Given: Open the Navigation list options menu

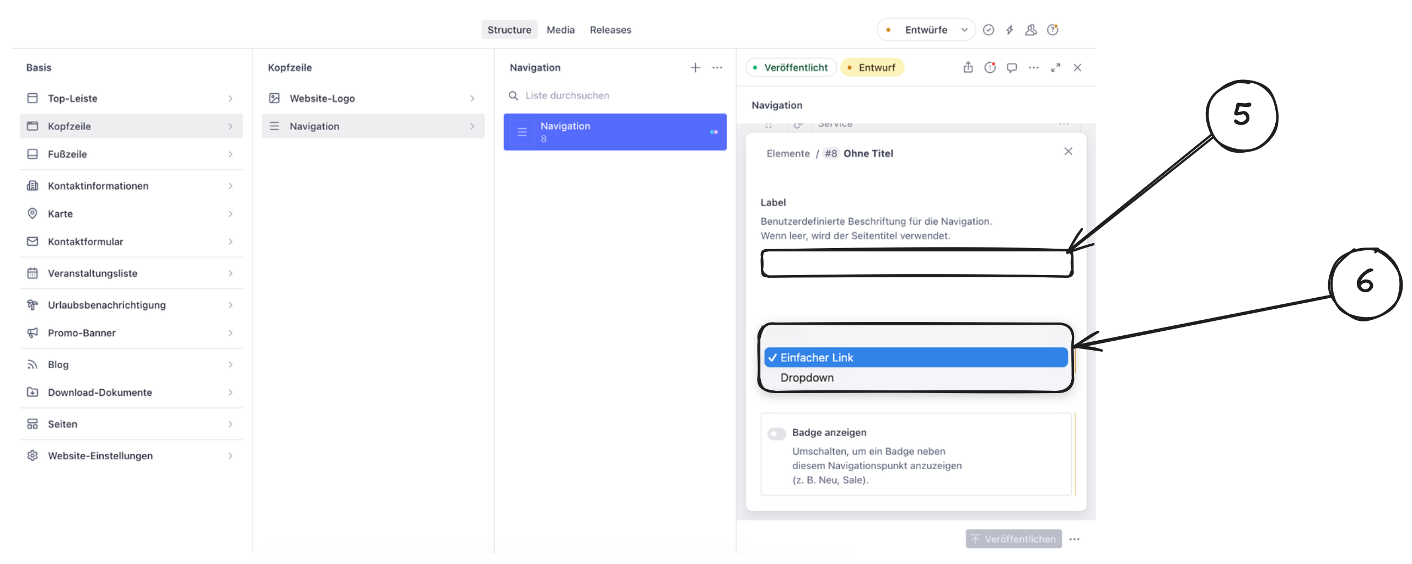Looking at the screenshot, I should pos(717,67).
